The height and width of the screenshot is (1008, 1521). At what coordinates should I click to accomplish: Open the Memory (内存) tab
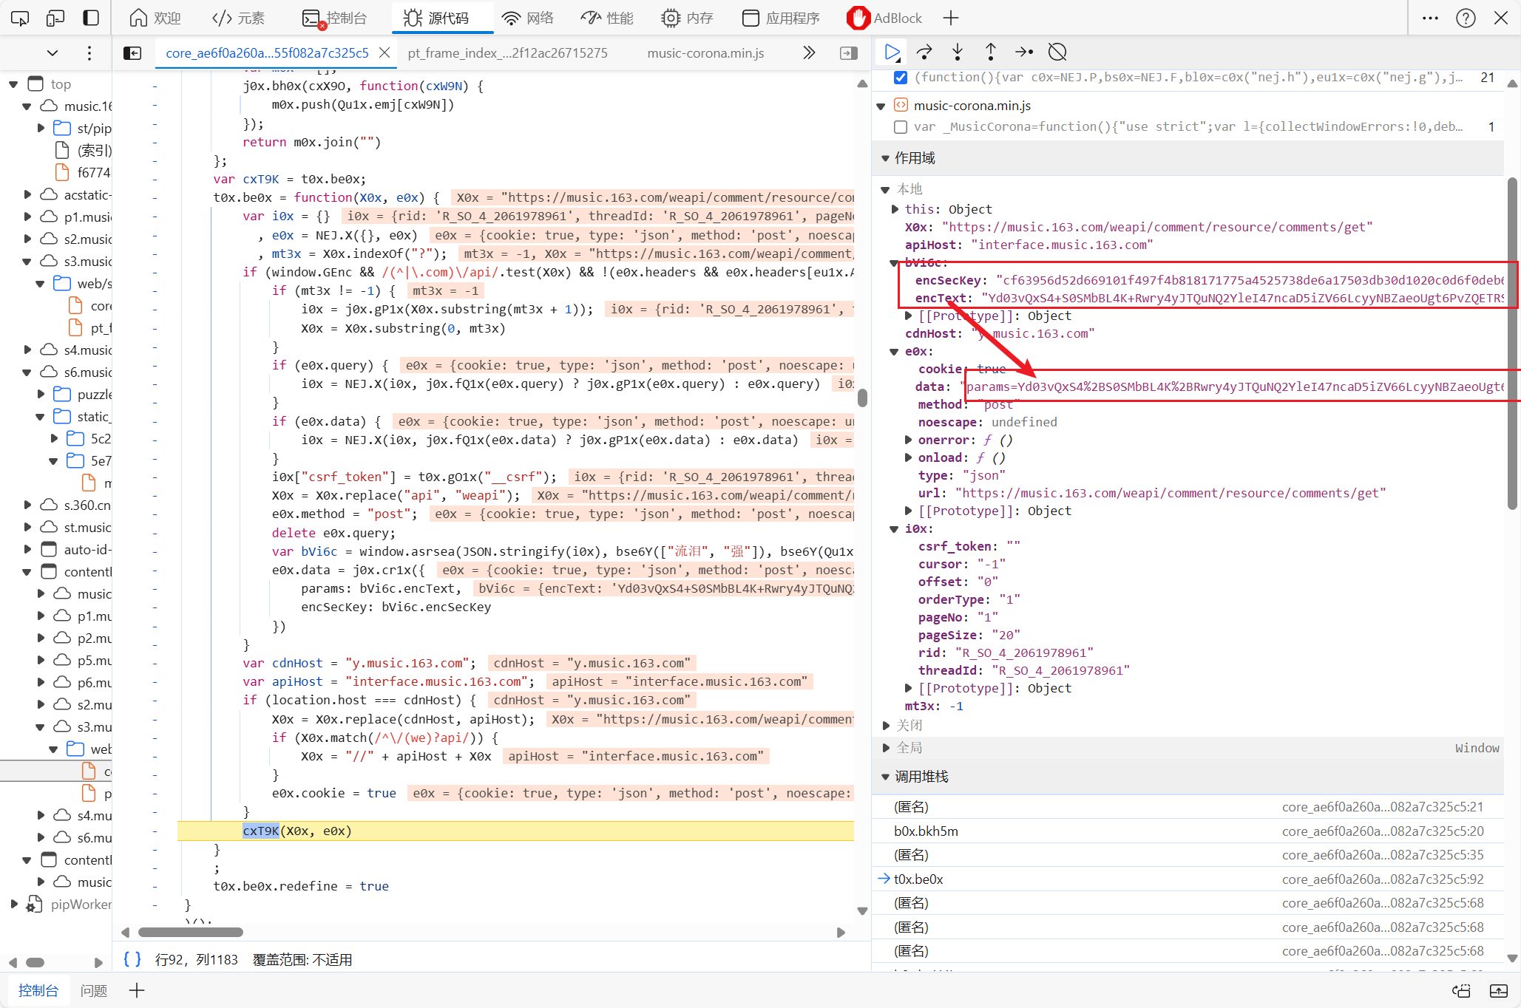pyautogui.click(x=687, y=18)
